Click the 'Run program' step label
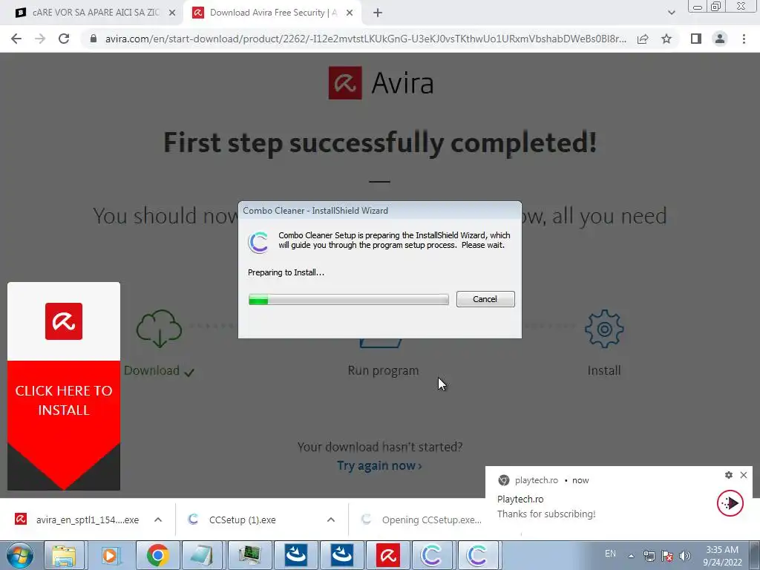Viewport: 760px width, 570px height. (383, 370)
